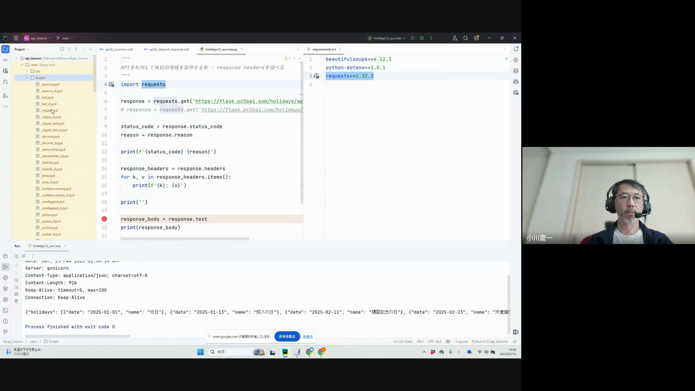Start debugging with the bug icon
The image size is (695, 391).
coord(422,38)
